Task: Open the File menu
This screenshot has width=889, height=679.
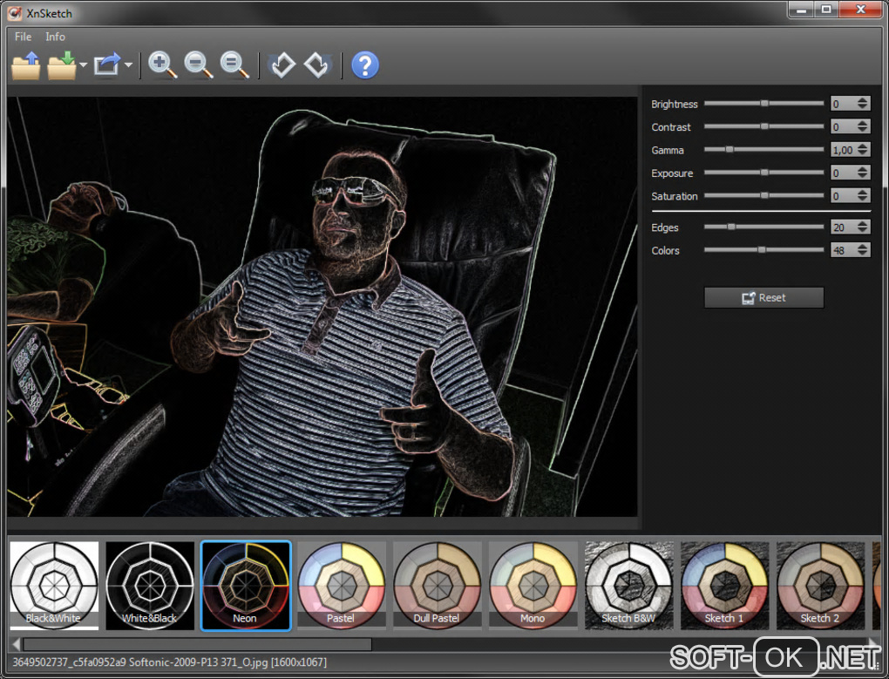Action: (x=23, y=37)
